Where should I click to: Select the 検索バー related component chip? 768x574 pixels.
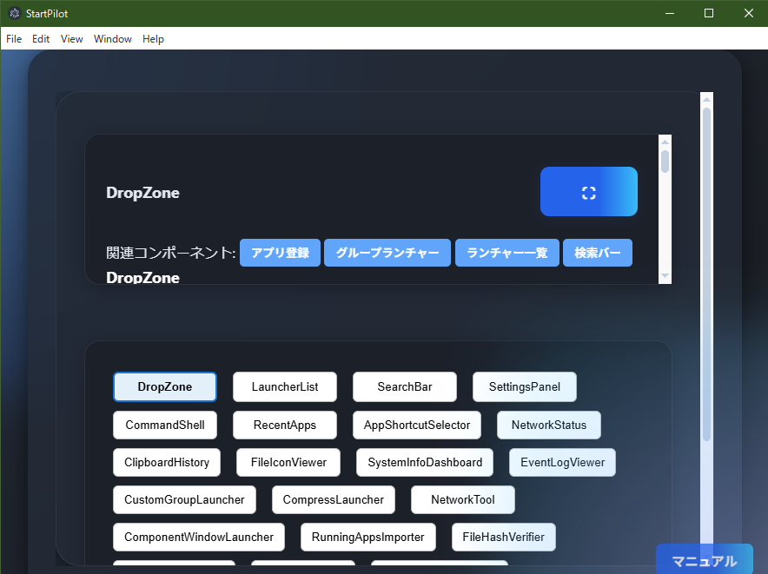[x=597, y=253]
